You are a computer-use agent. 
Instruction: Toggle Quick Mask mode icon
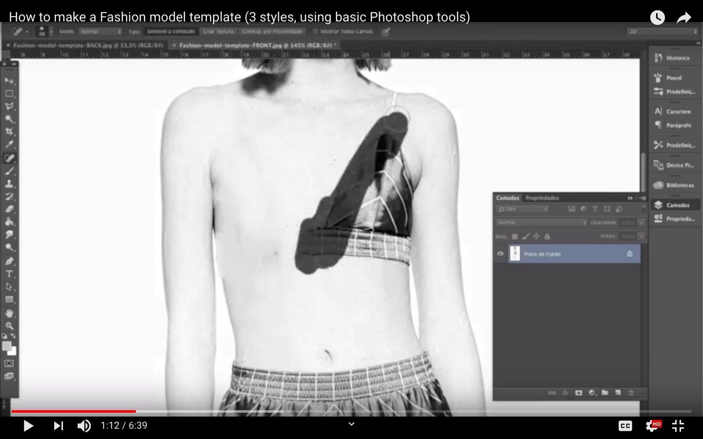pos(9,363)
